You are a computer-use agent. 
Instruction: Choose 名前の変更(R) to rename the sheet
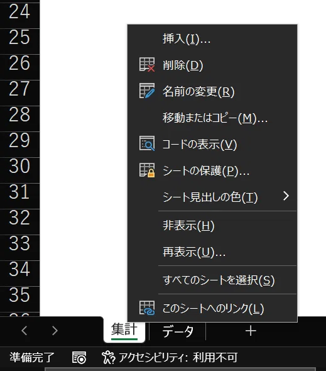tap(212, 91)
